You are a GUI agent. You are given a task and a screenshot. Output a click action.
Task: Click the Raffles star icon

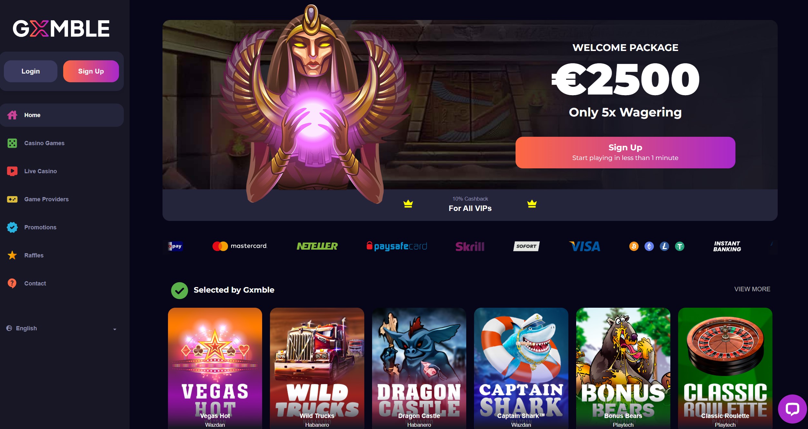pos(12,255)
